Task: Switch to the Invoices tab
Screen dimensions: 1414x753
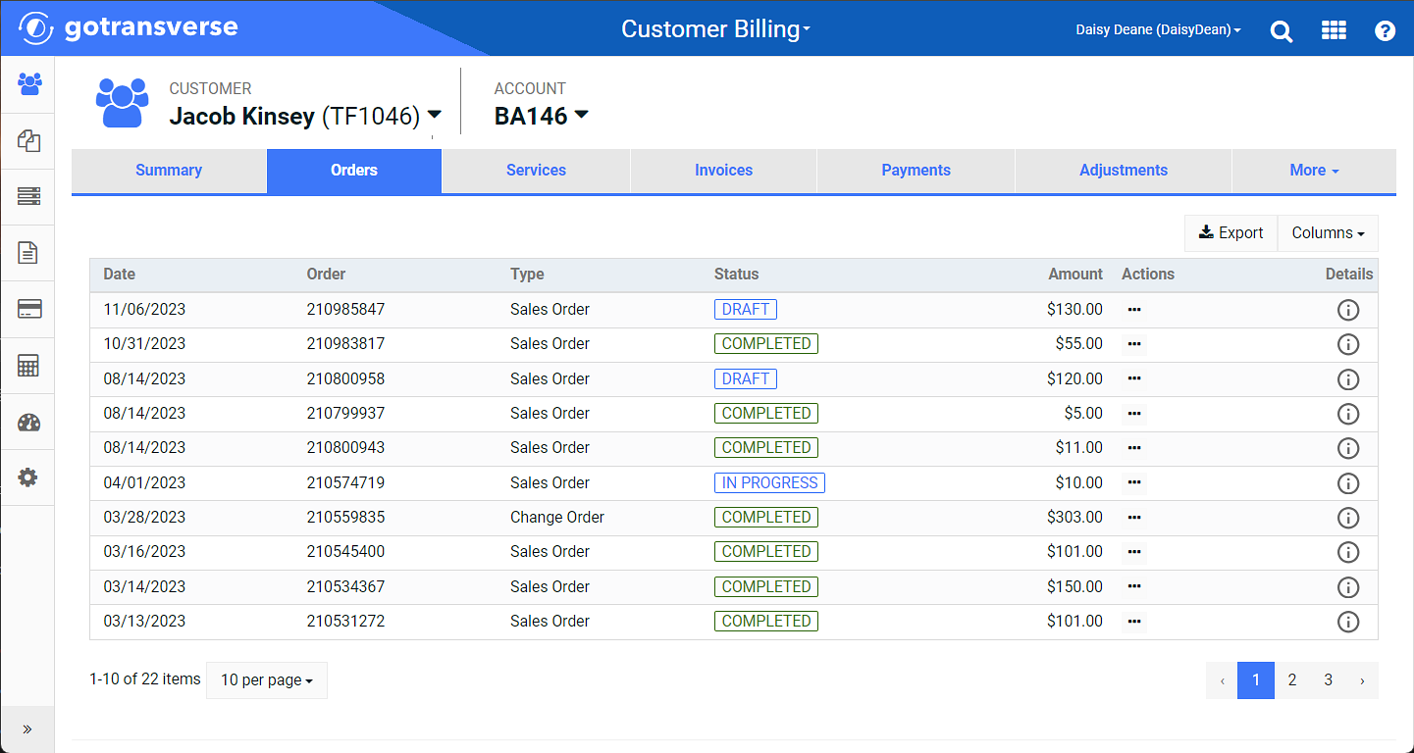Action: click(x=723, y=171)
